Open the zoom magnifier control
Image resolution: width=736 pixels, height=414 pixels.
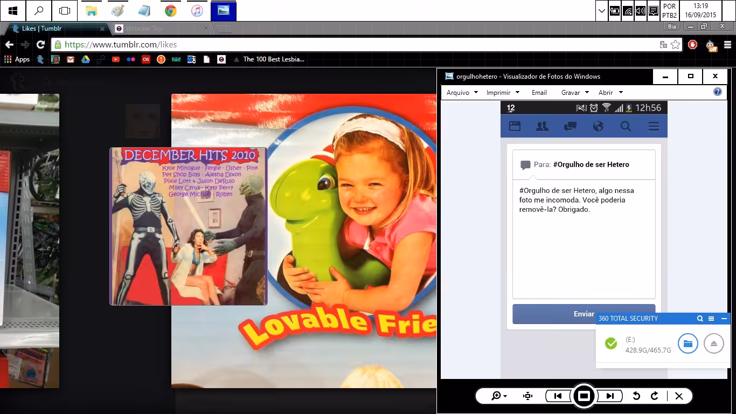[499, 396]
